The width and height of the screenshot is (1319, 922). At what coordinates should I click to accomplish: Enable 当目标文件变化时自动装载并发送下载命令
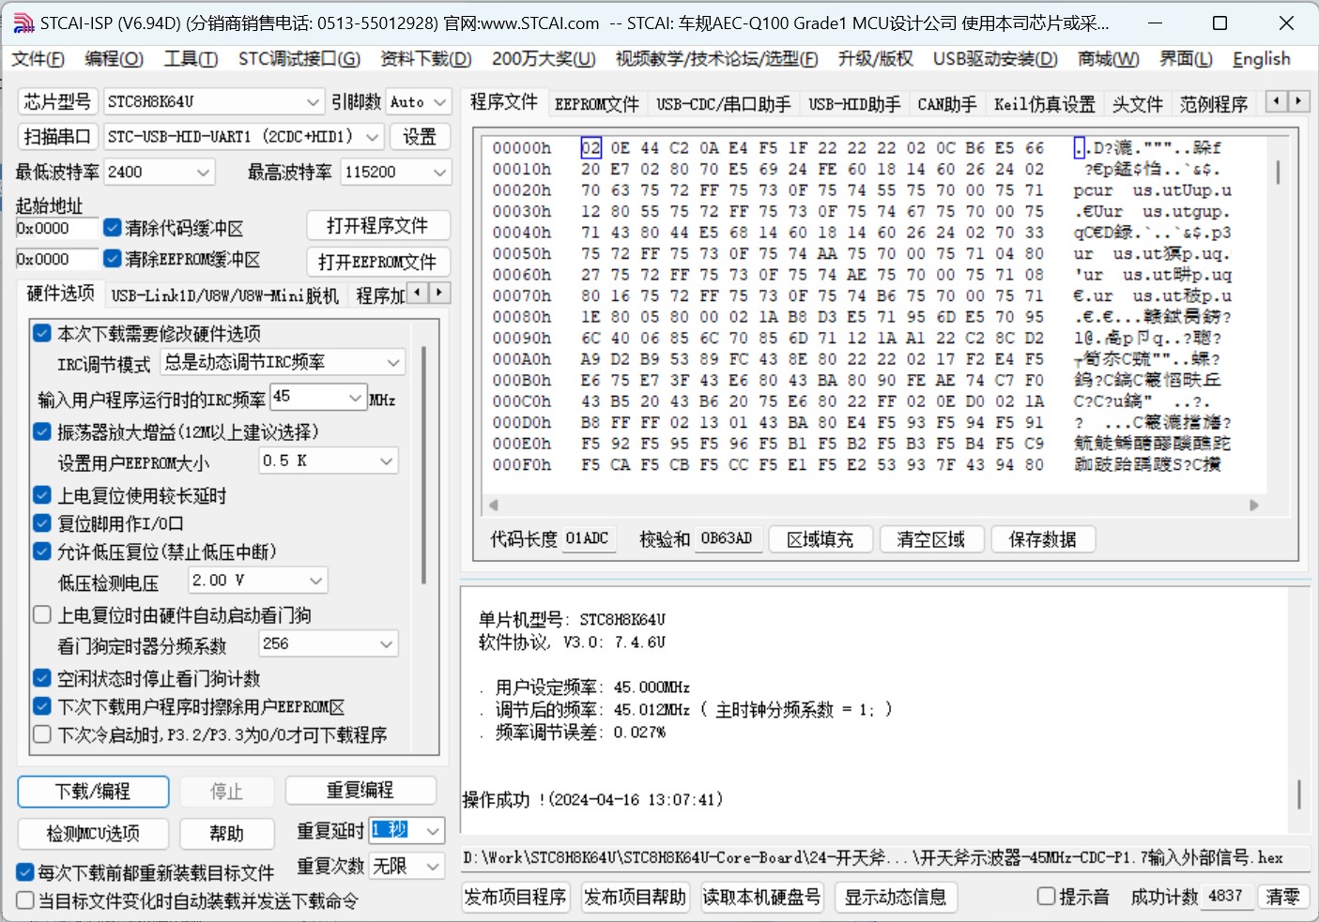(x=25, y=900)
